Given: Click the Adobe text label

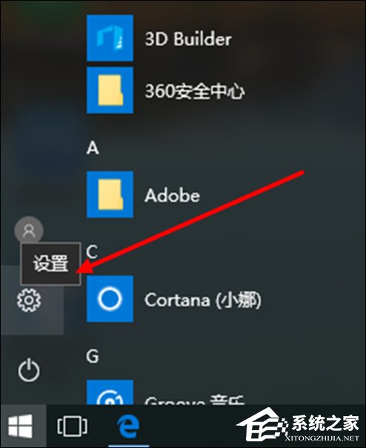Looking at the screenshot, I should click(172, 196).
